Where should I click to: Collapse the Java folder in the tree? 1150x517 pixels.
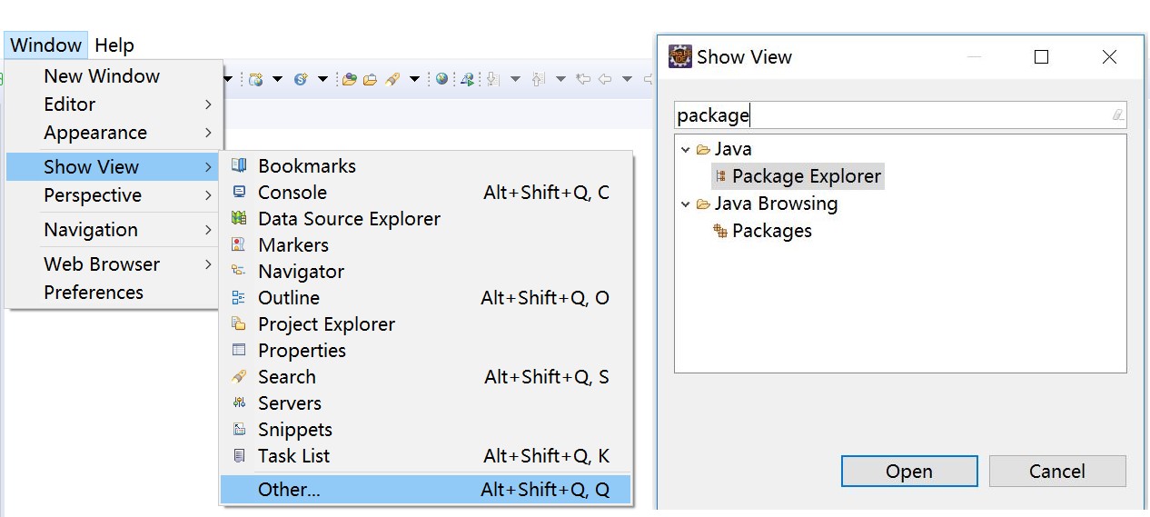point(686,150)
